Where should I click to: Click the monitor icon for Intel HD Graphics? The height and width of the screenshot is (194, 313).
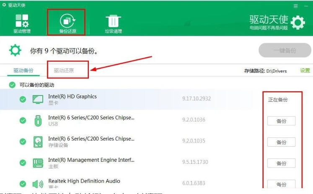click(38, 99)
